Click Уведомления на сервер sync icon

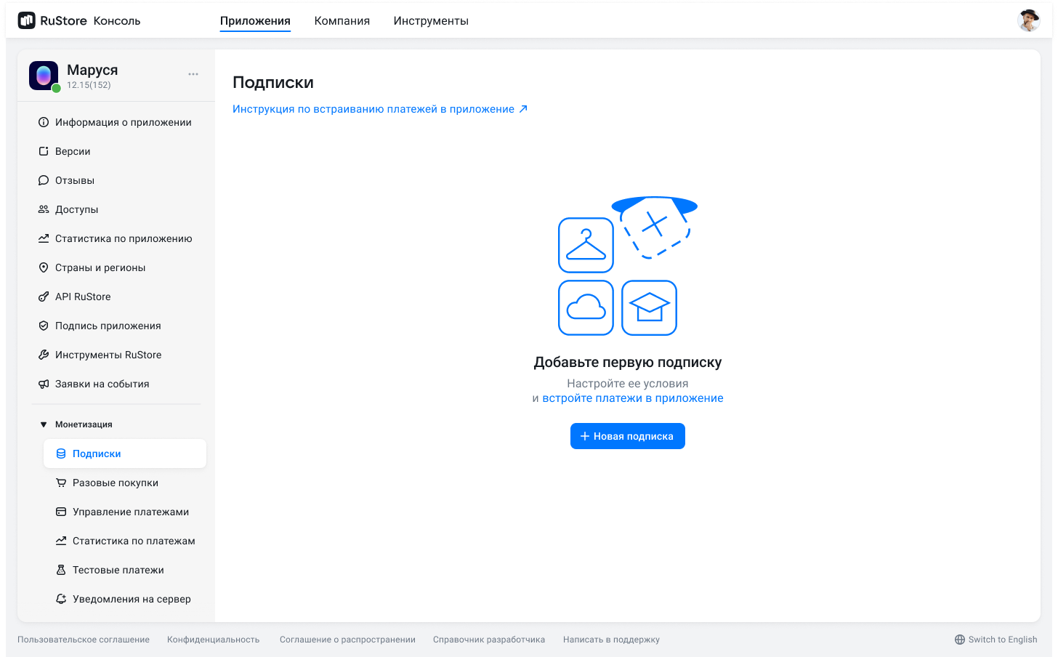60,598
